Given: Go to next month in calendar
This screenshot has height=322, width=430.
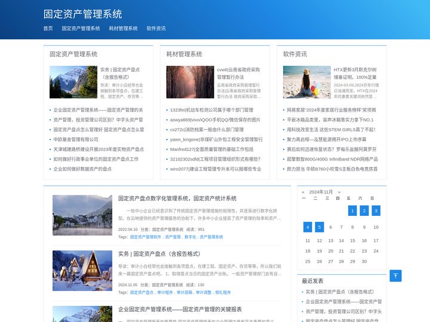Looking at the screenshot, I should (x=339, y=192).
